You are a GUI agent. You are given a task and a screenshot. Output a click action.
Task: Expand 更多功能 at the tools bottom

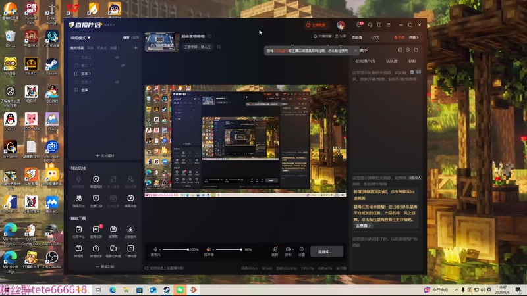[x=105, y=267]
